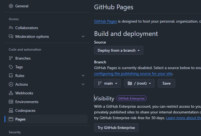
Task: Click the General gear icon
Action: 11,6
